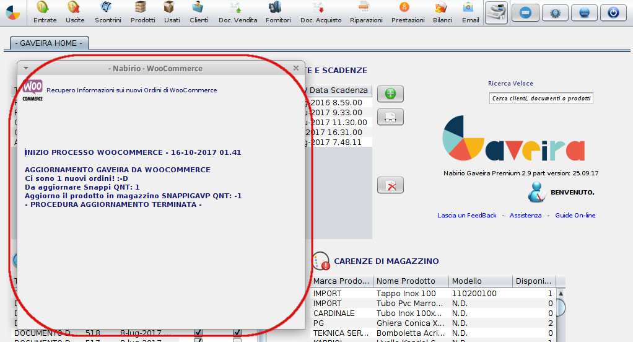Toggle first checkbox in document 518 row
This screenshot has height=342, width=633.
(198, 333)
